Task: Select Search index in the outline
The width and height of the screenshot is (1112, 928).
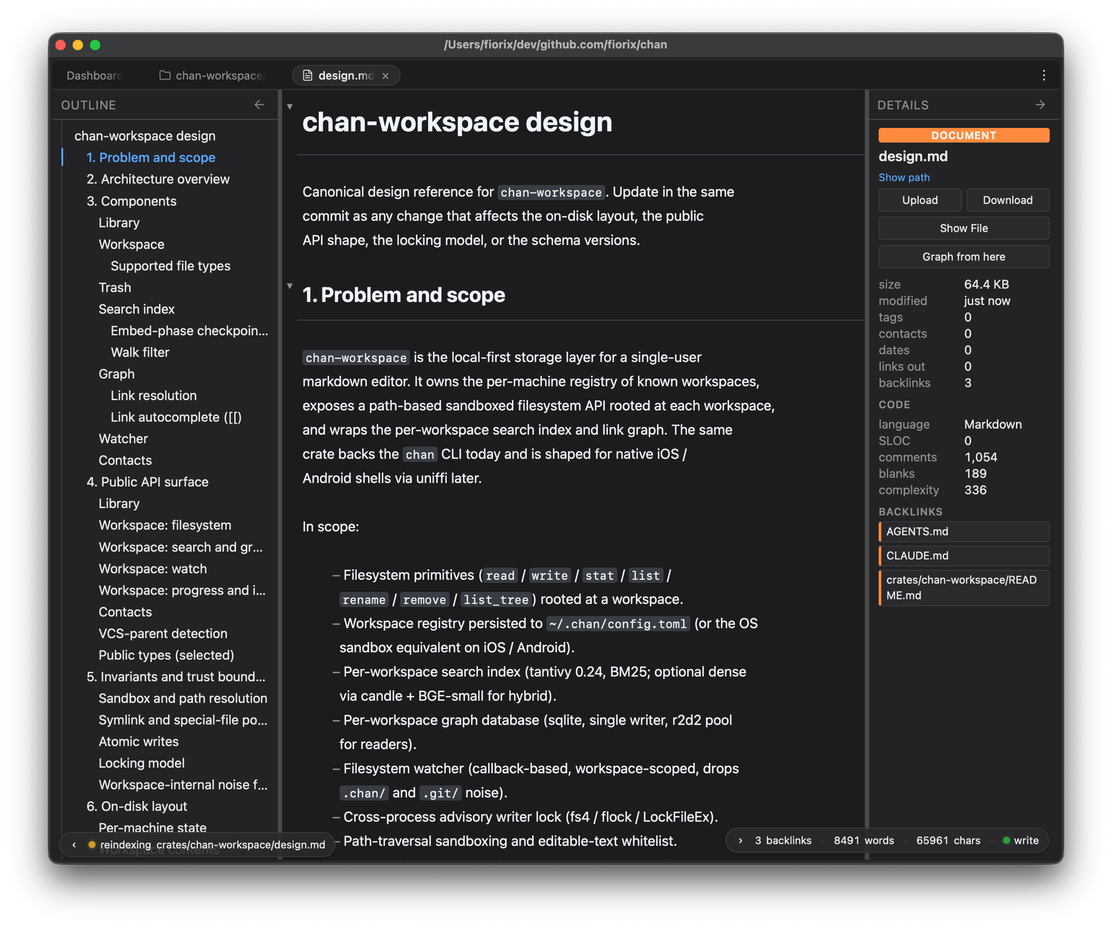Action: pos(136,309)
